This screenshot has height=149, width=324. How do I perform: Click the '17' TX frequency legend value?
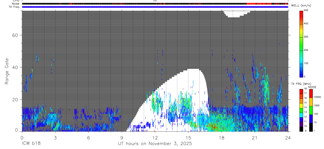click(x=305, y=93)
